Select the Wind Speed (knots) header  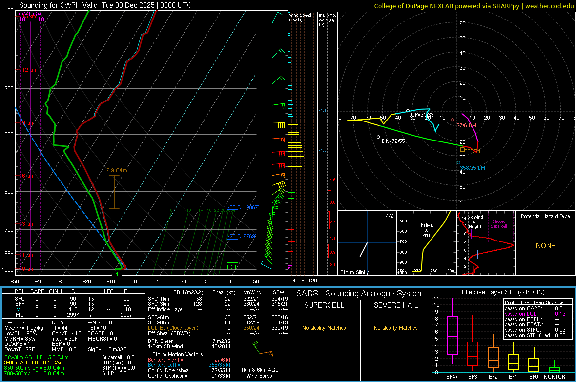tap(300, 17)
